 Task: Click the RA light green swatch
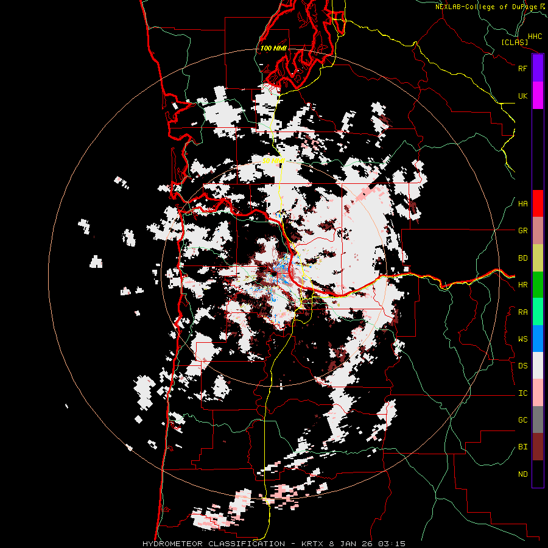coord(538,312)
